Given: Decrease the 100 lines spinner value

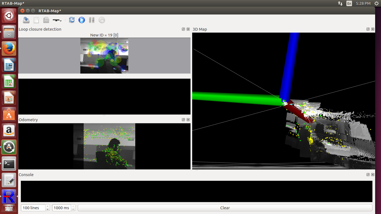Looking at the screenshot, I should 47,209.
